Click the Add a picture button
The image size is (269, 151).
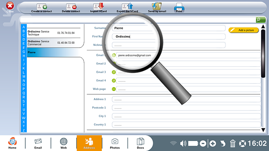point(243,30)
